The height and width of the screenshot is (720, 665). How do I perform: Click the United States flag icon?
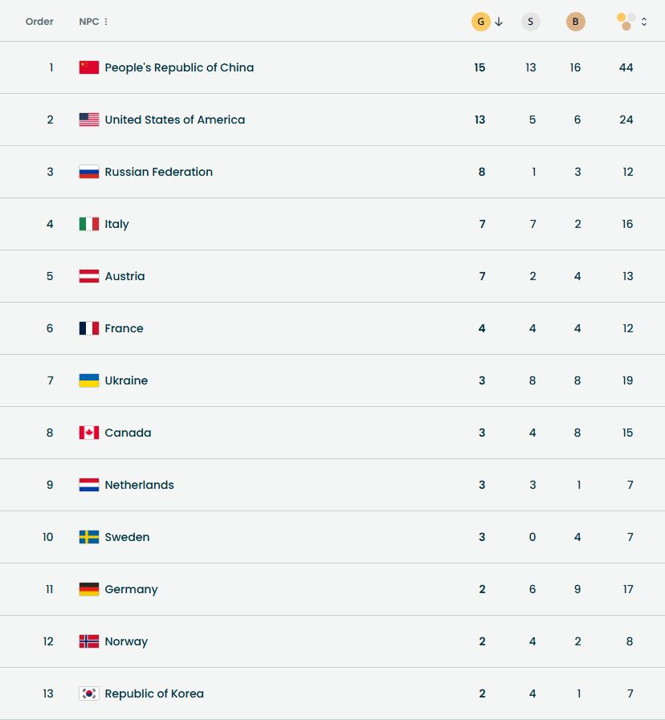(89, 120)
